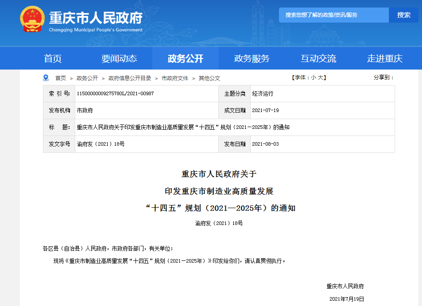The image size is (422, 306).
Task: Click the national emblem logo
Action: pos(32,19)
